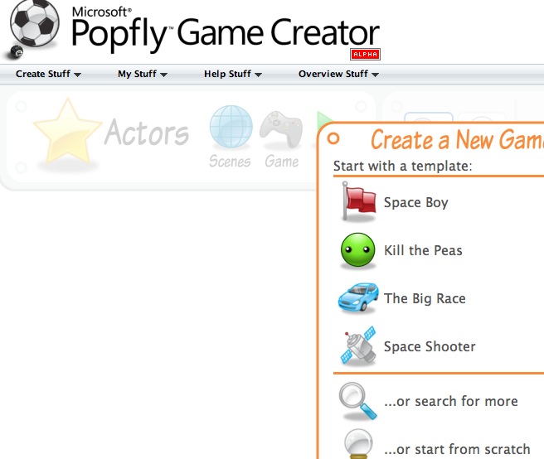The image size is (544, 459).
Task: Click the Game label under controller
Action: (281, 162)
